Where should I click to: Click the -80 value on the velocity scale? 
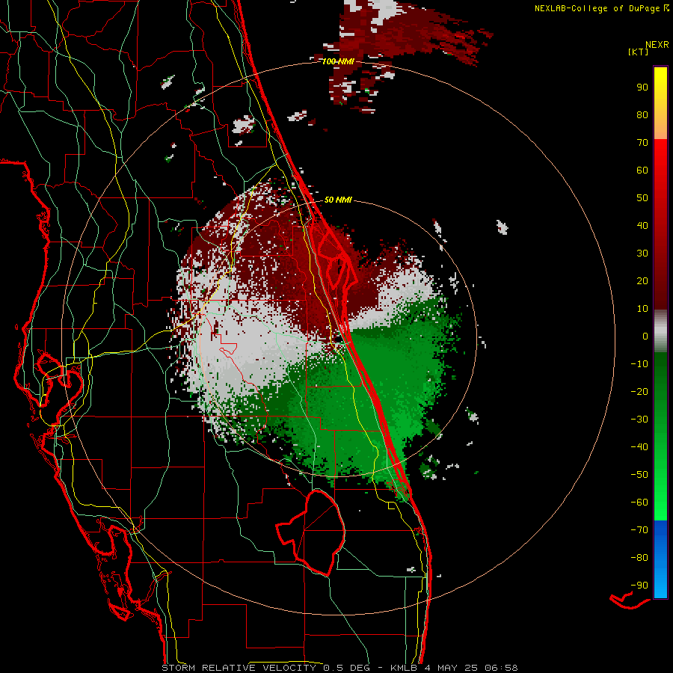coord(639,558)
